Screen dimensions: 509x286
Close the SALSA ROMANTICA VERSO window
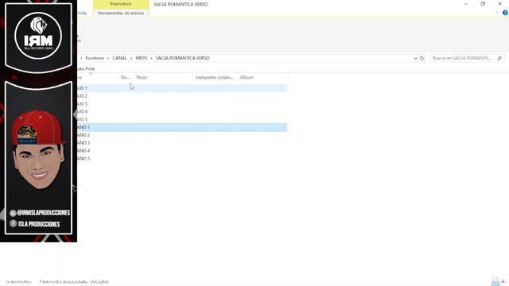[500, 4]
